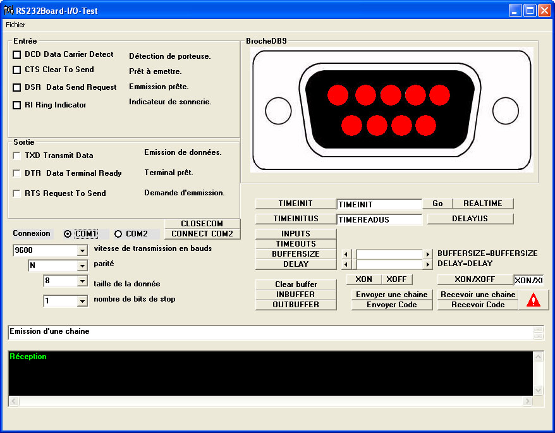Open the Fichier menu

coord(16,25)
